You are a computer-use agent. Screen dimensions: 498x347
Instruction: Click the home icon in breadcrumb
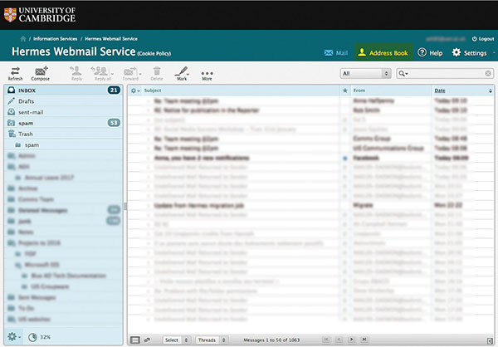23,39
